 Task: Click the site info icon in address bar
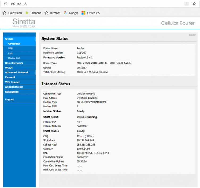tap(6, 3)
